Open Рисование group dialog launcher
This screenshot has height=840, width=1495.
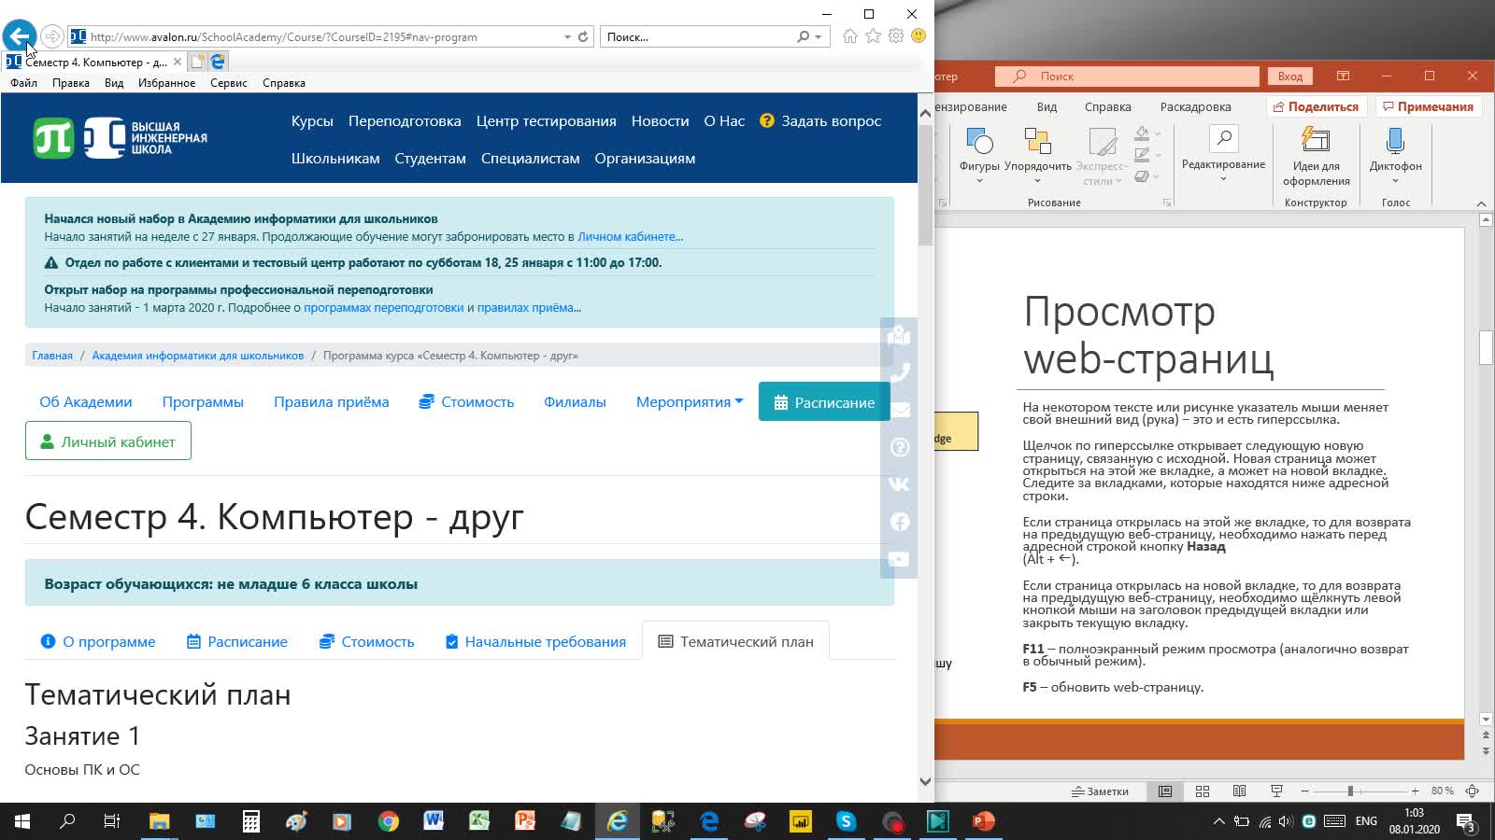pos(1167,203)
